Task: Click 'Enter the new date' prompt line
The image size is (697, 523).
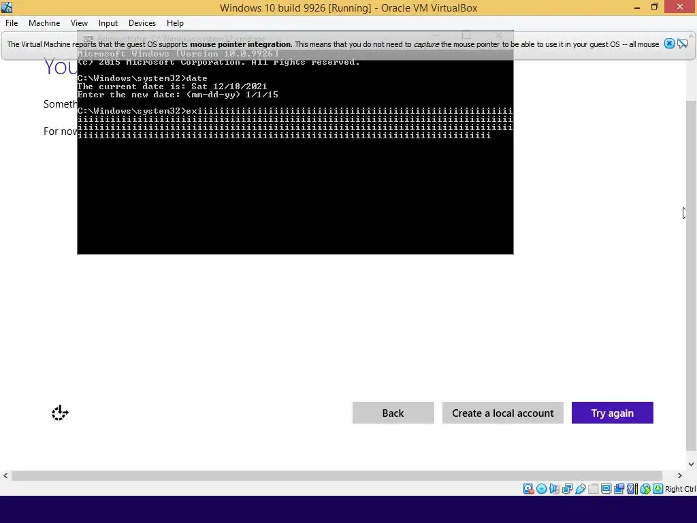Action: click(178, 94)
